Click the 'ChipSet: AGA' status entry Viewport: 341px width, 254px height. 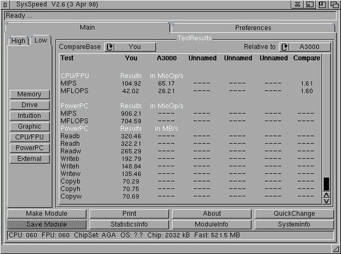click(95, 235)
